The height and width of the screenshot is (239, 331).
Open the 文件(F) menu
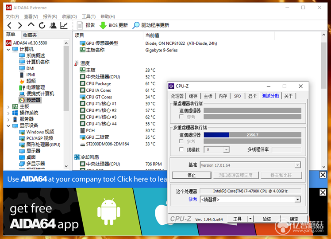tap(12, 16)
